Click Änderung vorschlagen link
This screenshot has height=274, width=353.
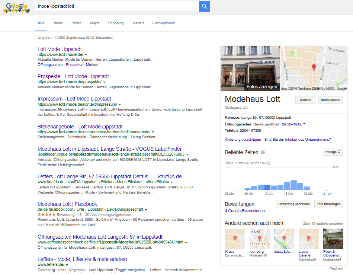243,140
